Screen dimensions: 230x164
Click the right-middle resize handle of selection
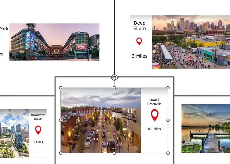pyautogui.click(x=168, y=120)
